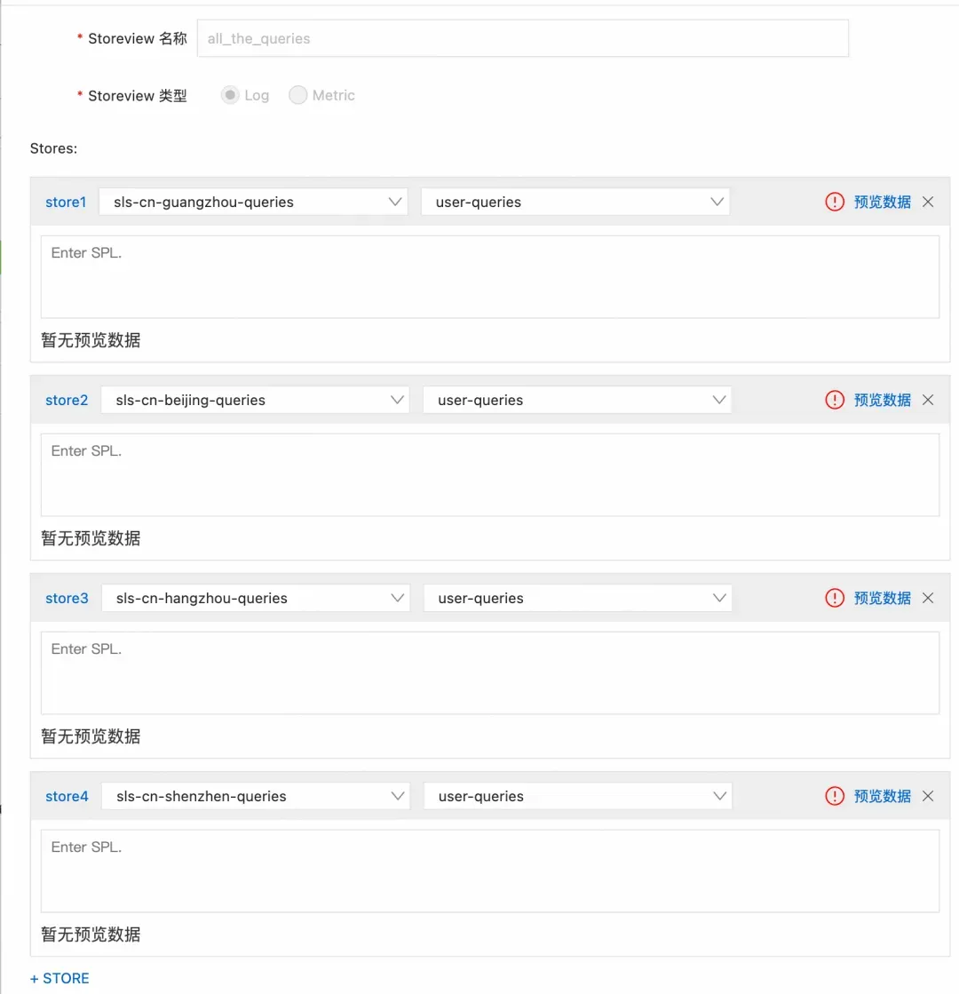Screen dimensions: 959x994
Task: Focus the Storeview 名称 input field
Action: pos(522,39)
